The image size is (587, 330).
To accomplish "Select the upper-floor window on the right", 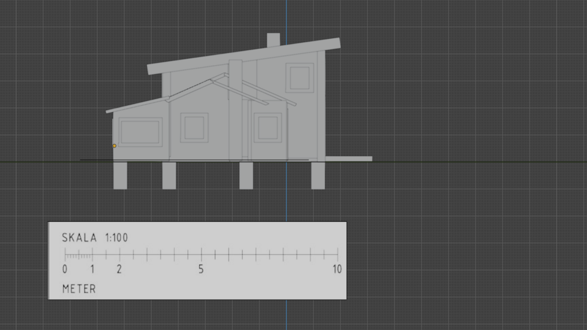I will [x=300, y=78].
